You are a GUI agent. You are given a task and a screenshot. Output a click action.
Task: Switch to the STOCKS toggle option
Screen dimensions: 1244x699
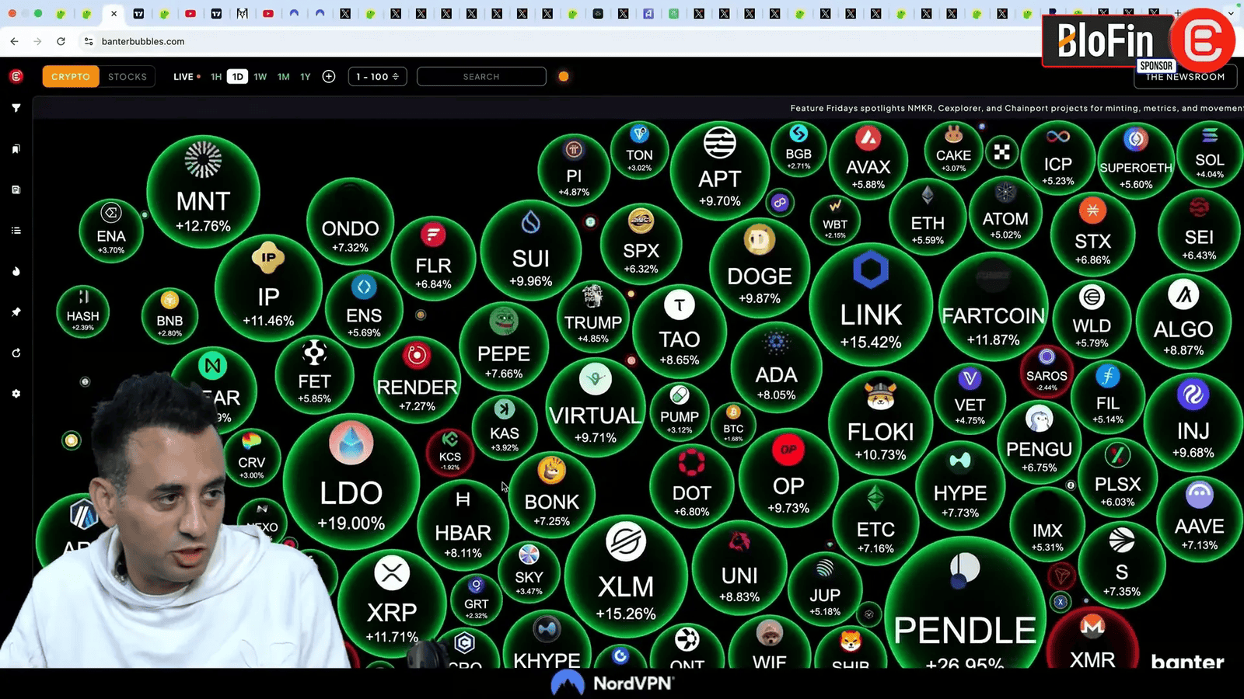[128, 77]
